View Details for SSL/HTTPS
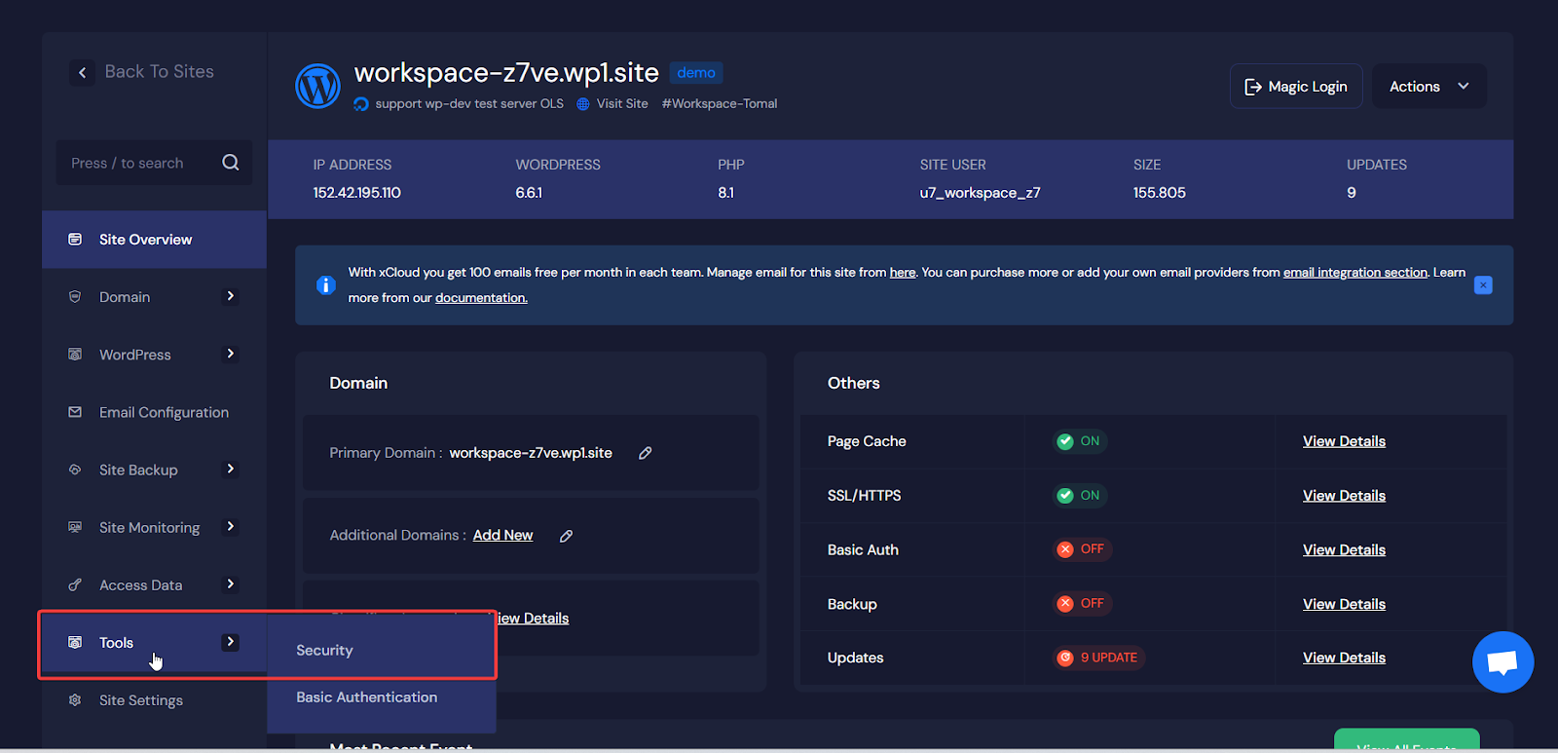Screen dimensions: 1558x753 pos(1344,496)
